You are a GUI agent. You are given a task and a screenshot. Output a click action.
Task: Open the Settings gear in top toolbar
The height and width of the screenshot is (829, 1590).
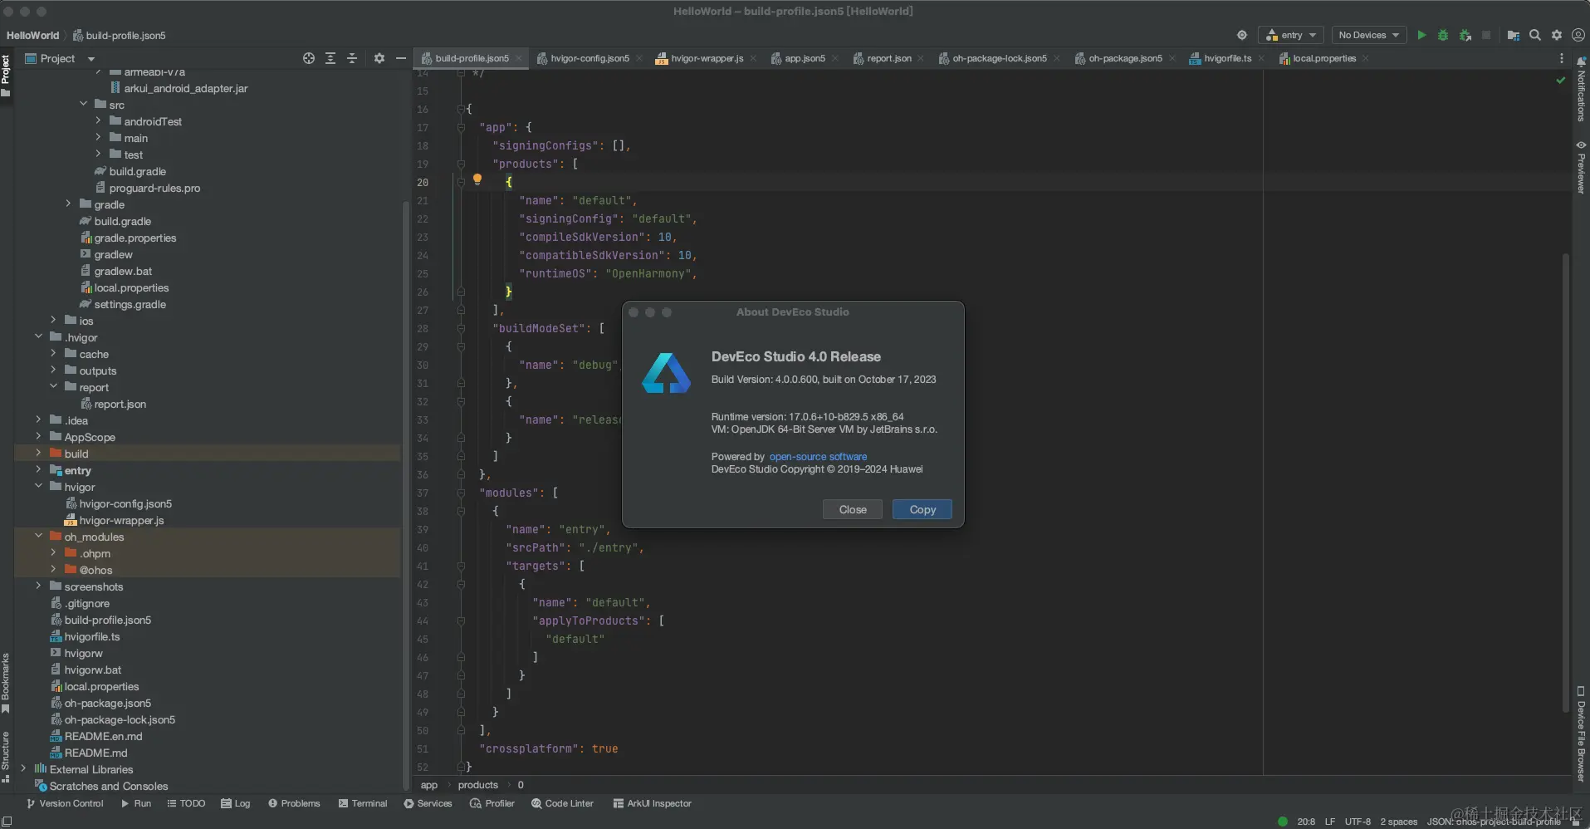pos(1557,35)
